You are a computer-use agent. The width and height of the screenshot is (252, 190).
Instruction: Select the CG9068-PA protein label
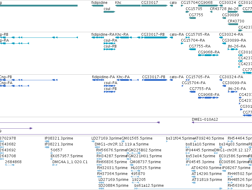tap(208, 95)
